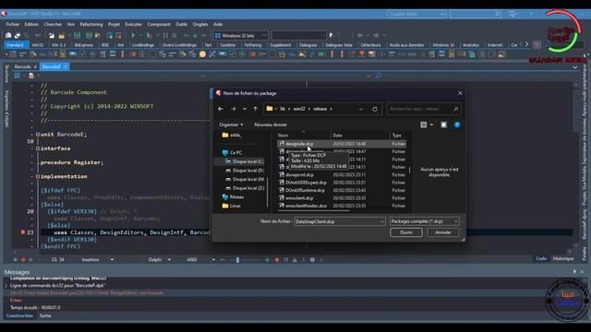Click the Ouvrir button

tap(406, 232)
